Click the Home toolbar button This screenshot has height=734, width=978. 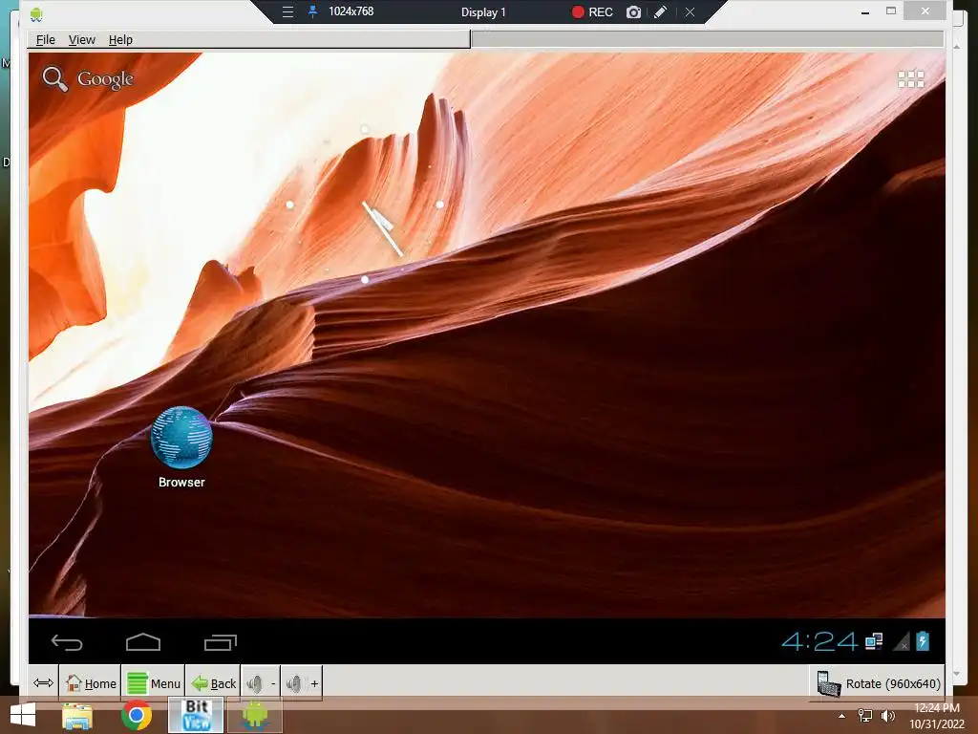(91, 683)
